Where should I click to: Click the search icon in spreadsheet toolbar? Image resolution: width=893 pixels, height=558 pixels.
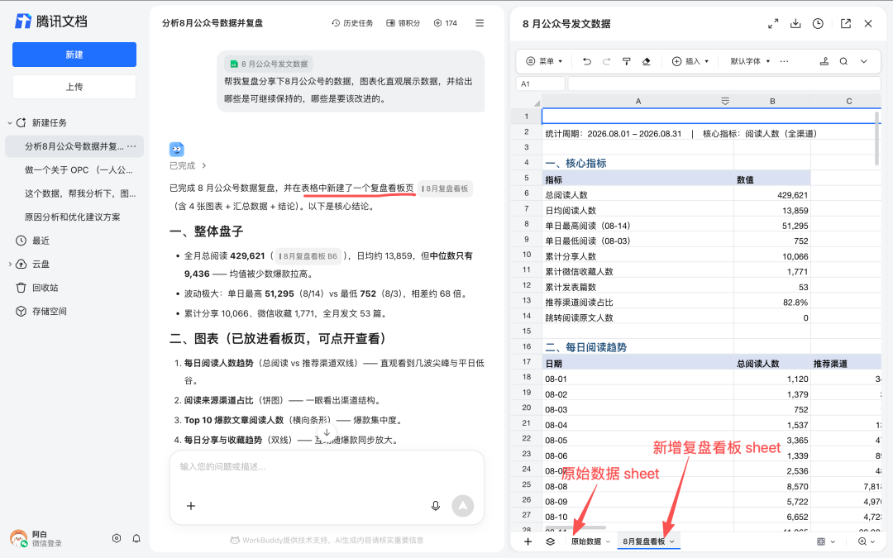click(x=843, y=61)
